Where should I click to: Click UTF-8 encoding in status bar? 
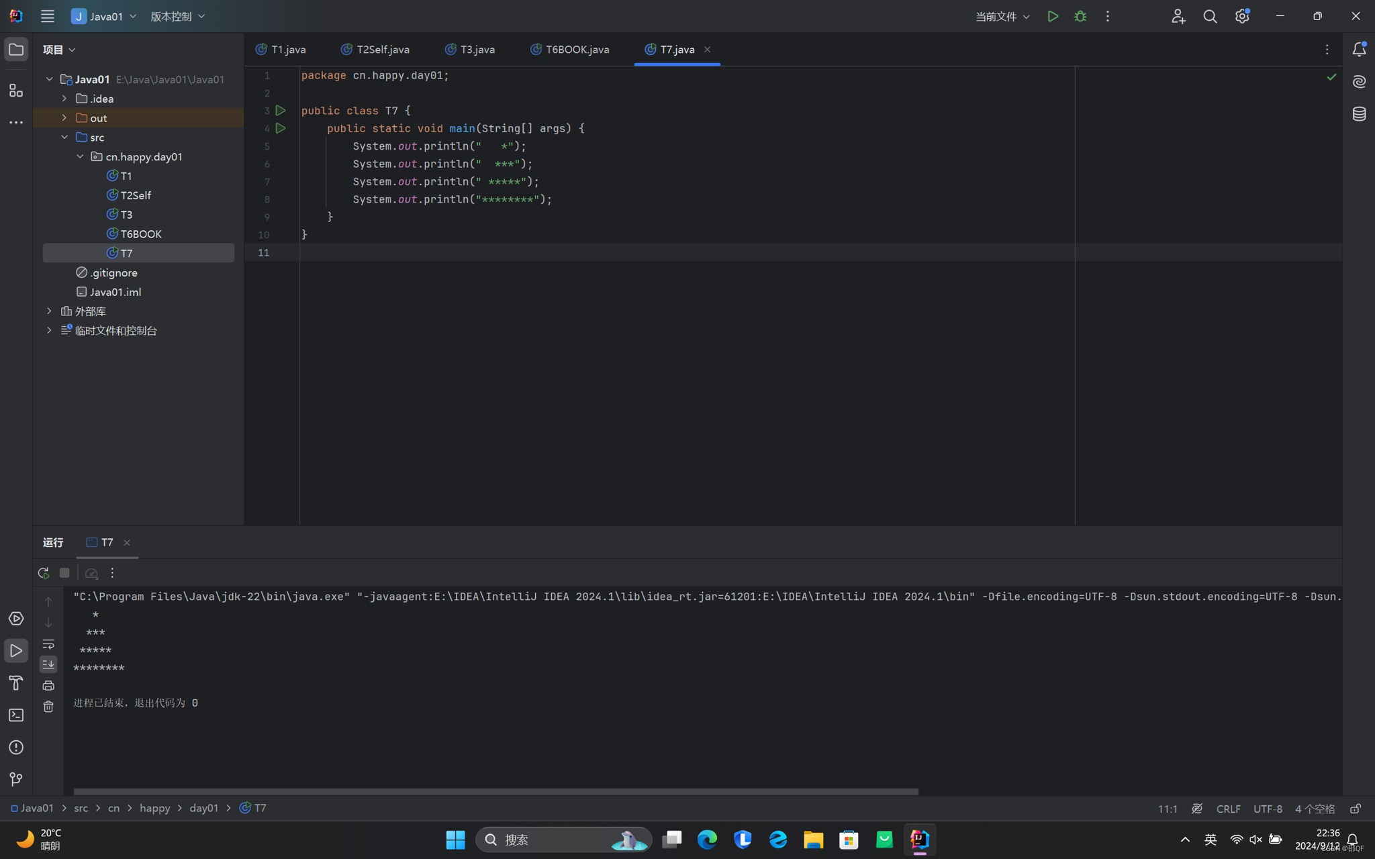[x=1268, y=809]
